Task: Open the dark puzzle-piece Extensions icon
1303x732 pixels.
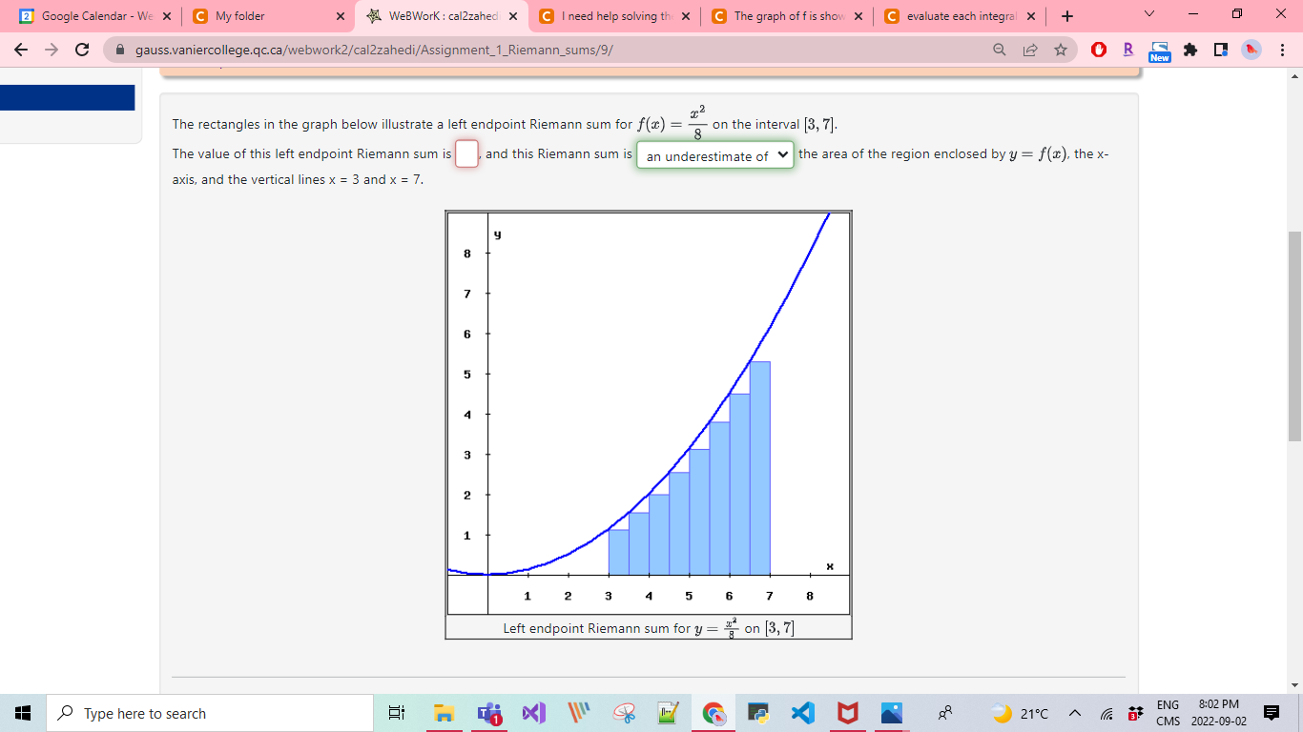Action: (1189, 48)
